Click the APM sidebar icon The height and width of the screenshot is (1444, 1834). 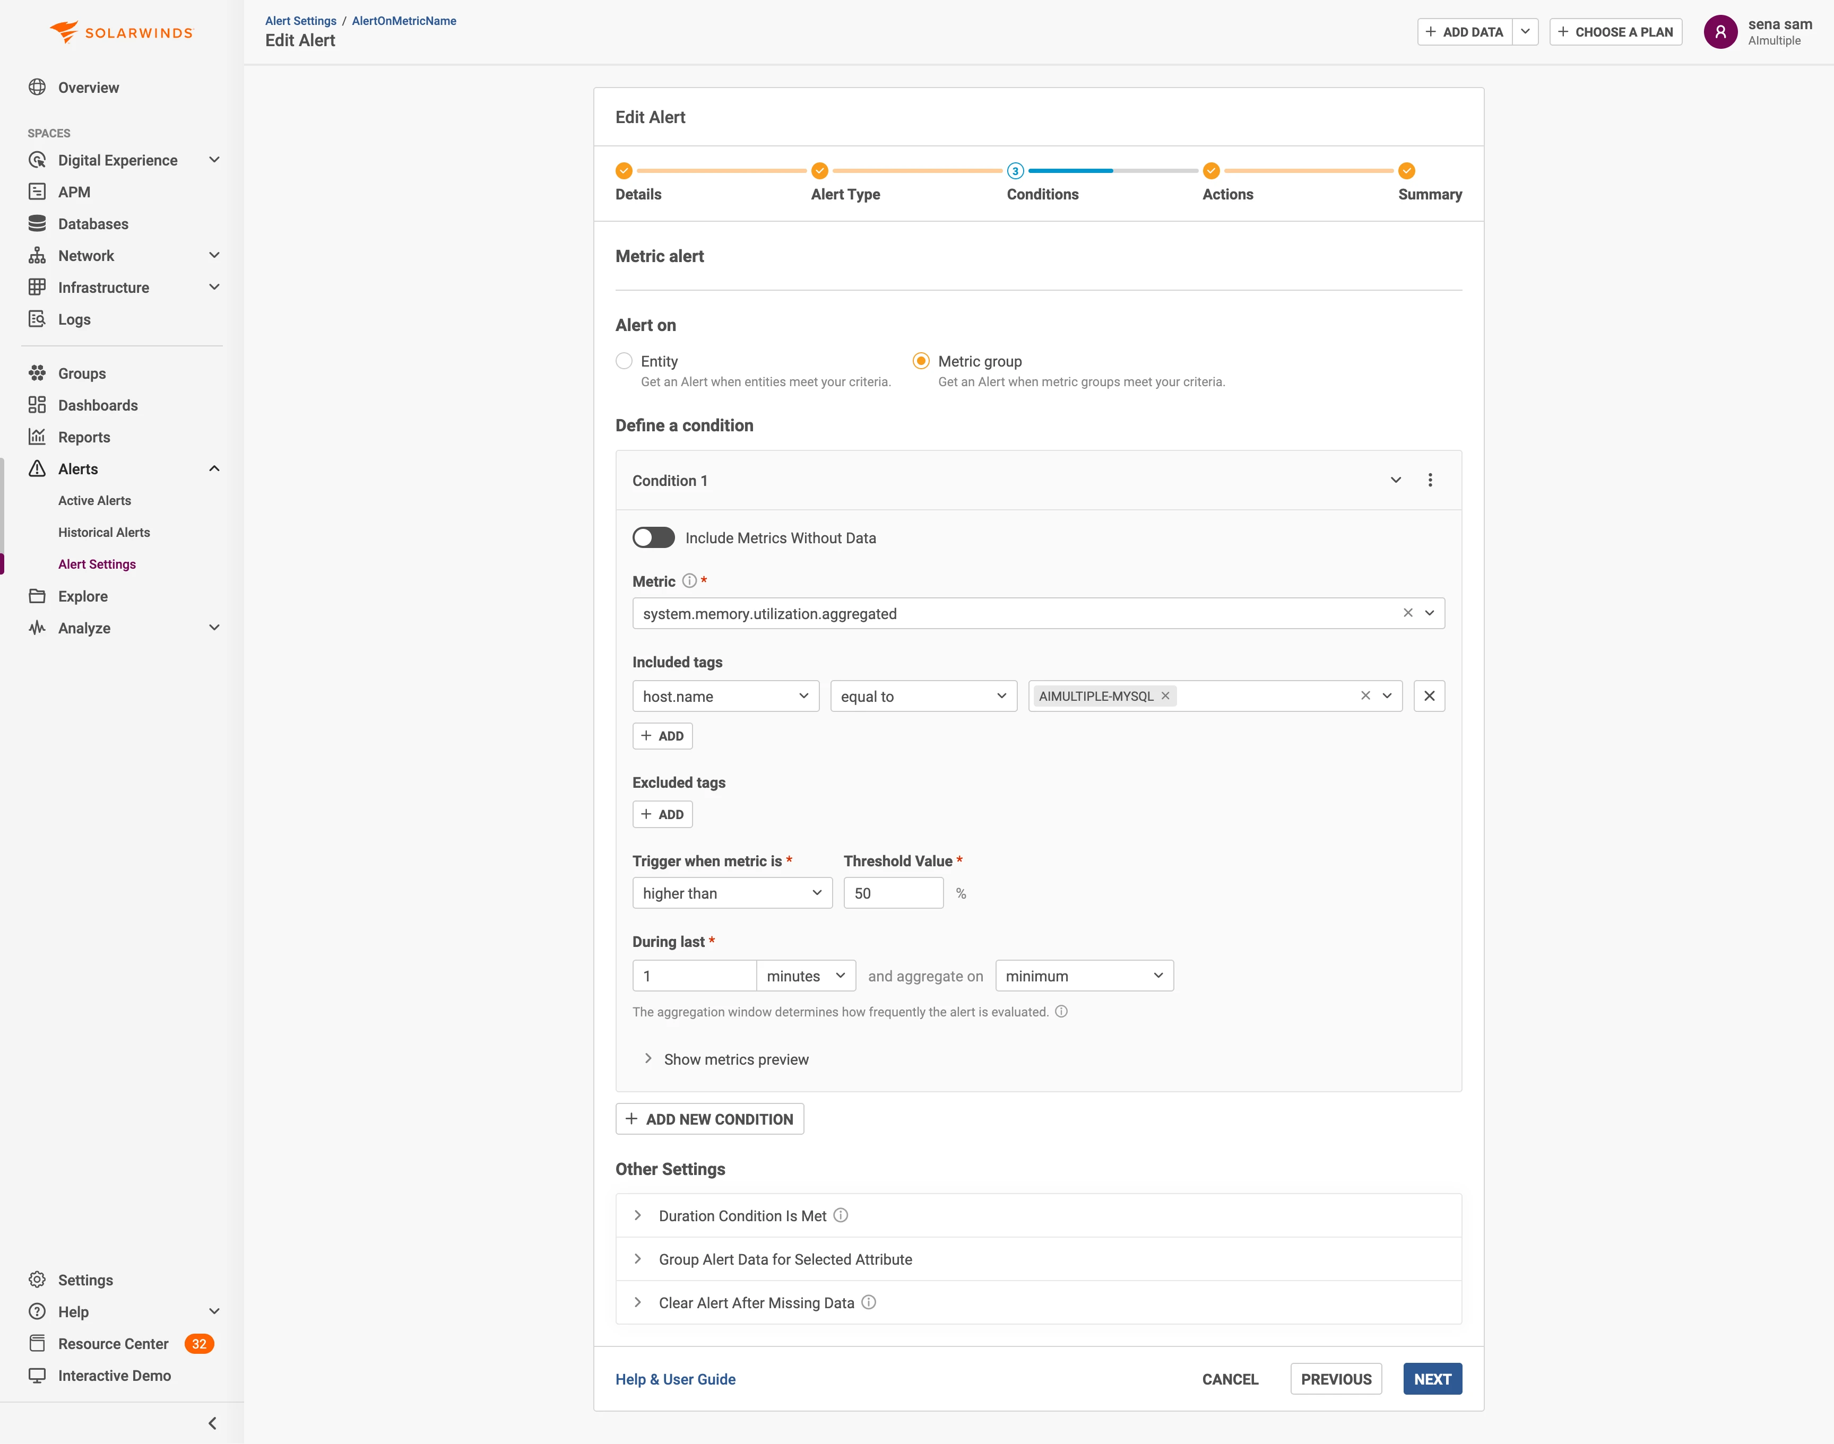point(37,192)
